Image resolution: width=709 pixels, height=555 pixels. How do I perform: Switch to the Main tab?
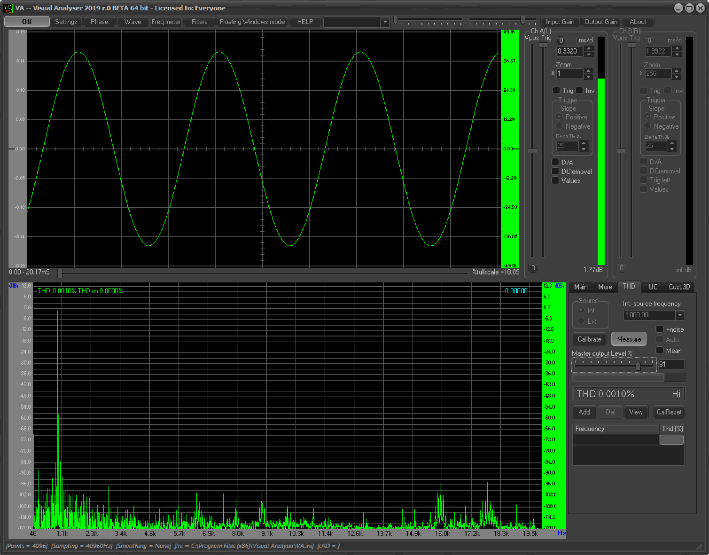[x=581, y=287]
